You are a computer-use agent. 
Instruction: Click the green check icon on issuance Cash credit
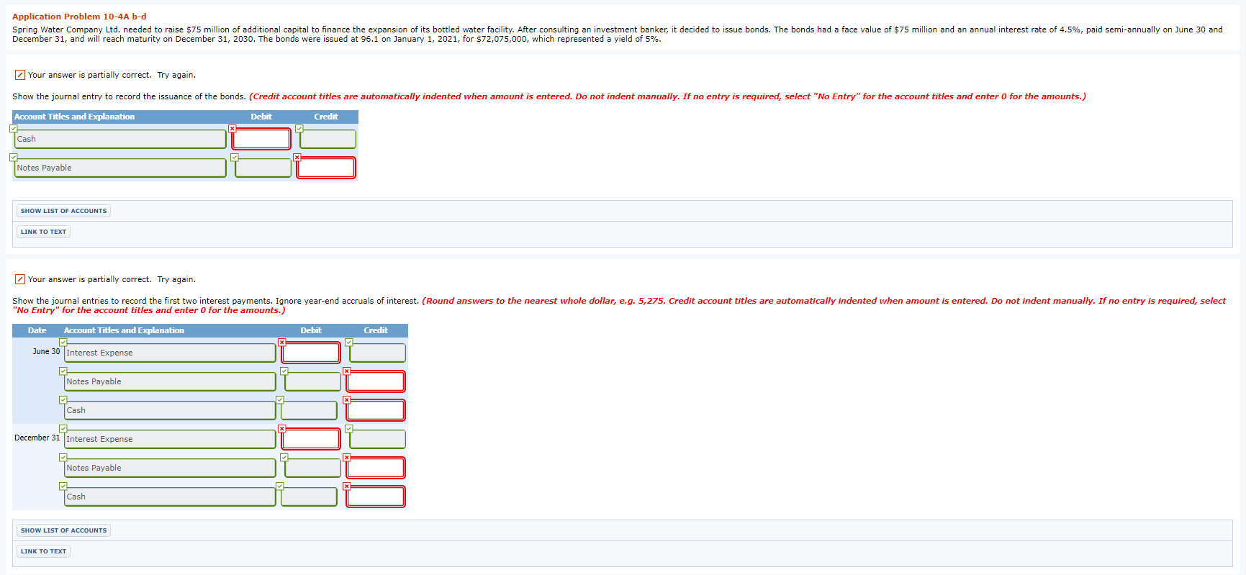coord(299,128)
